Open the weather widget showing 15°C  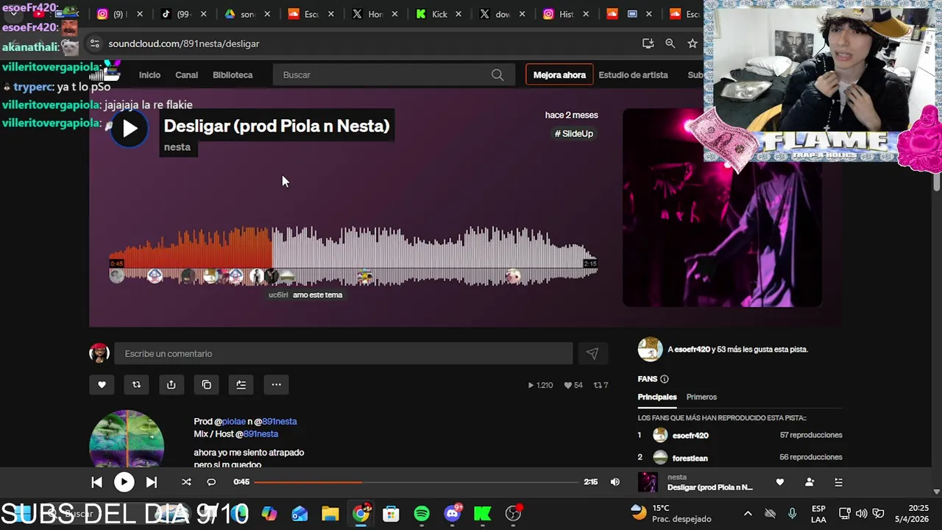click(671, 513)
